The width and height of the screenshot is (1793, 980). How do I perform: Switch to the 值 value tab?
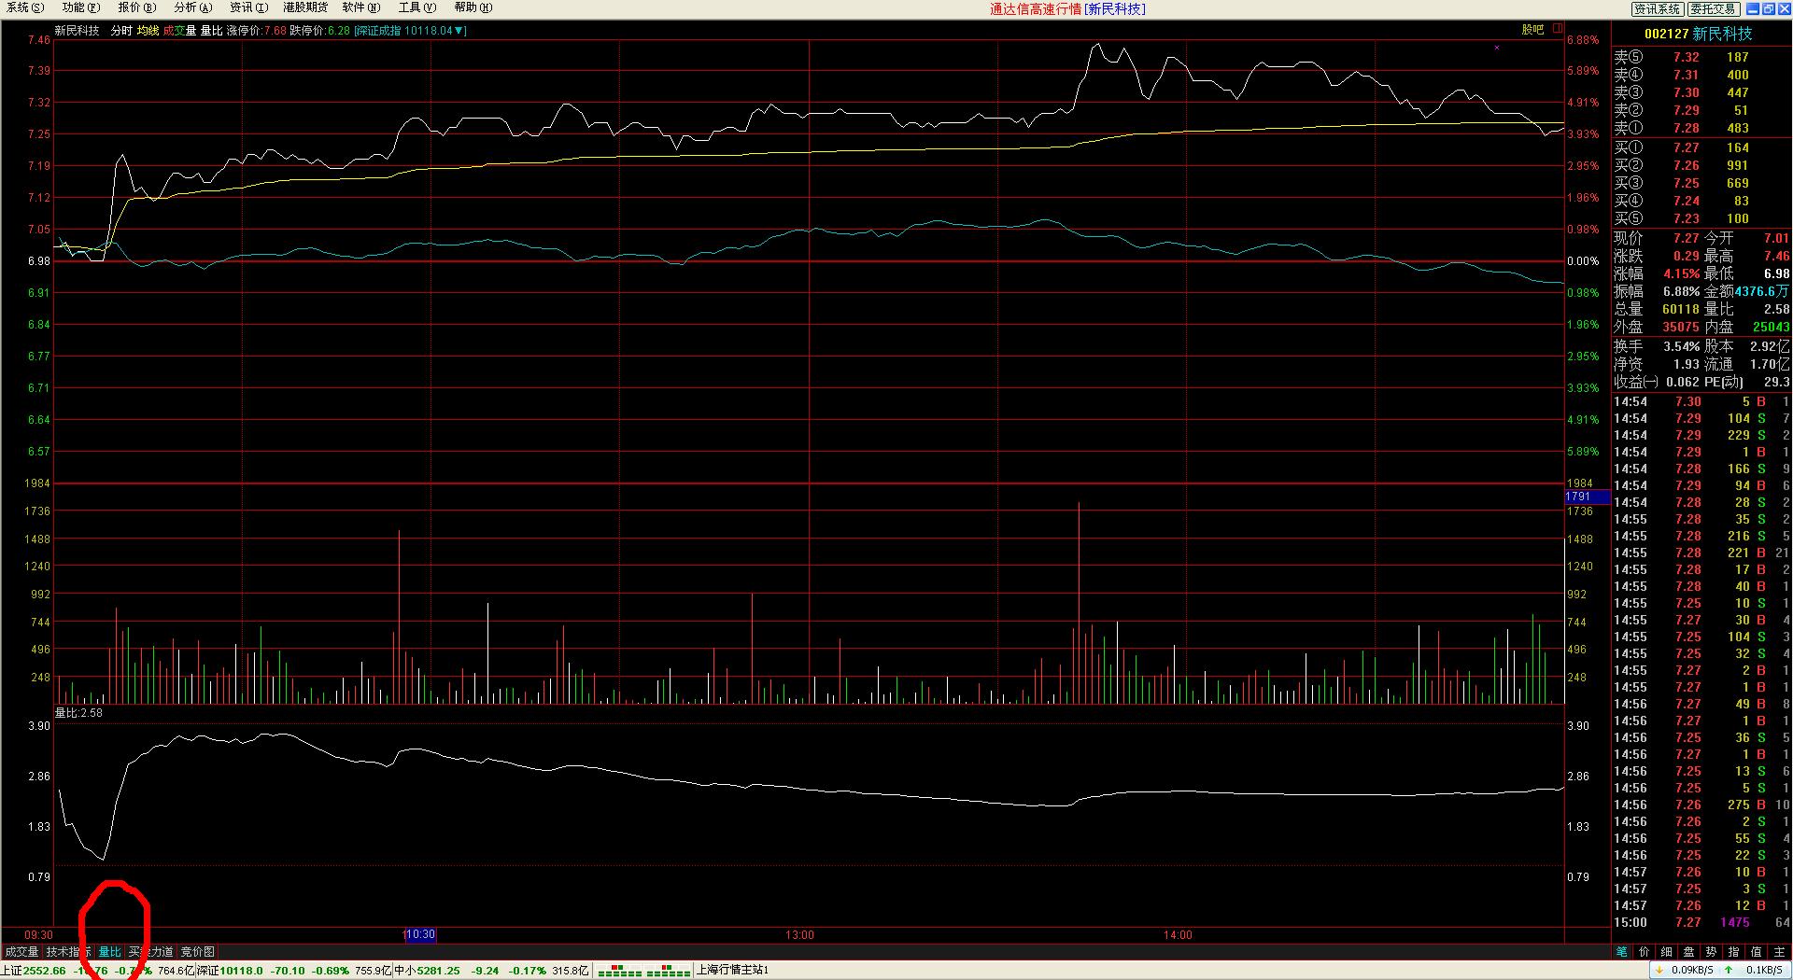click(1757, 952)
